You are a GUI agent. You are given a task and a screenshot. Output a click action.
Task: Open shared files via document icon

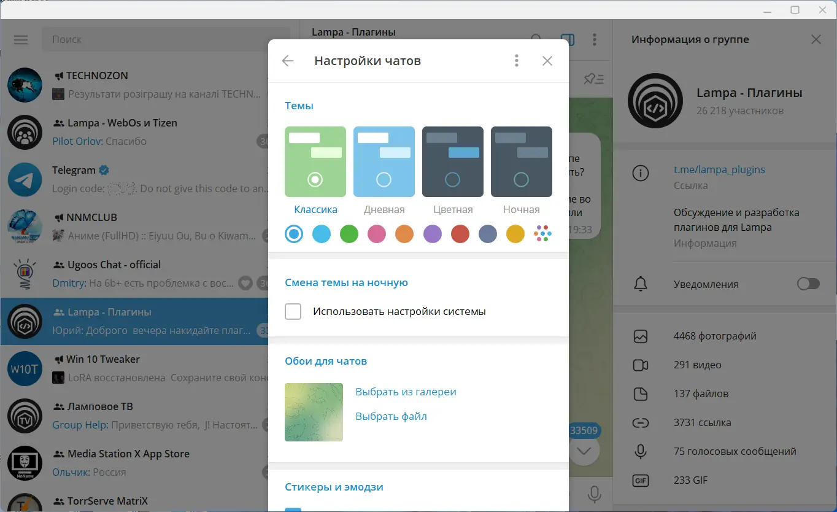tap(641, 394)
